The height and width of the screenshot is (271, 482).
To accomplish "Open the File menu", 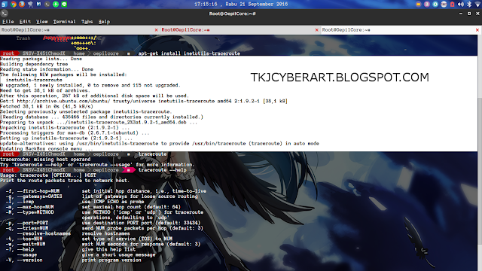I will tap(8, 22).
